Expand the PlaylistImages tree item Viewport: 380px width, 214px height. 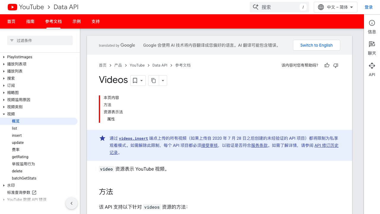(x=4, y=57)
